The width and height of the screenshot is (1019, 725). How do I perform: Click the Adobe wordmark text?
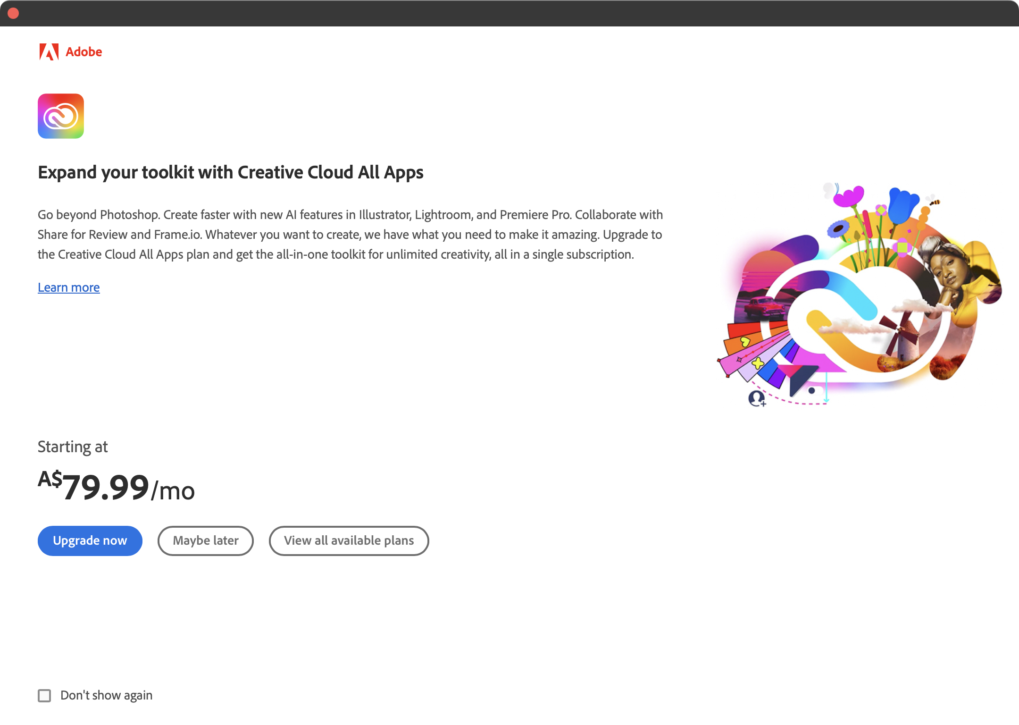pos(83,52)
